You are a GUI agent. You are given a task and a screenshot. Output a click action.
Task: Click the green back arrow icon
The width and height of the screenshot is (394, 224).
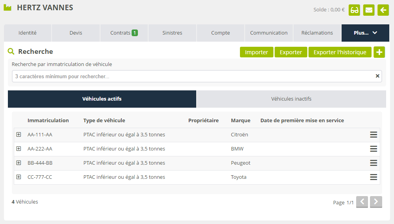coord(383,10)
